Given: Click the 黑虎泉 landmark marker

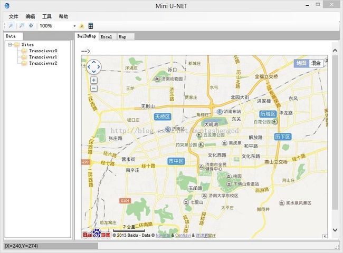Looking at the screenshot, I should point(224,143).
